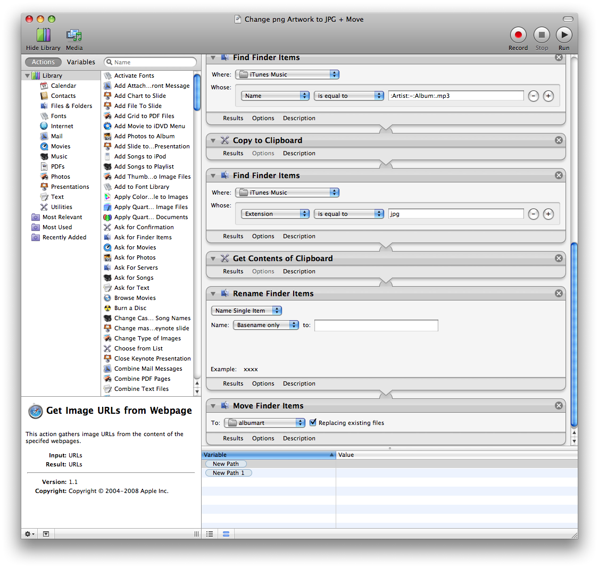Select the Burn a Disc action
Image resolution: width=599 pixels, height=568 pixels.
click(130, 308)
